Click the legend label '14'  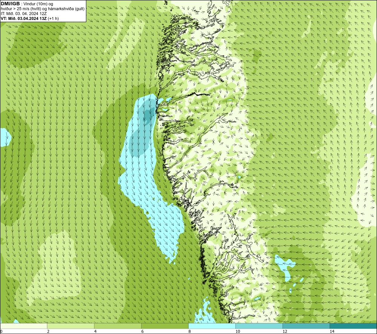pos(332,332)
